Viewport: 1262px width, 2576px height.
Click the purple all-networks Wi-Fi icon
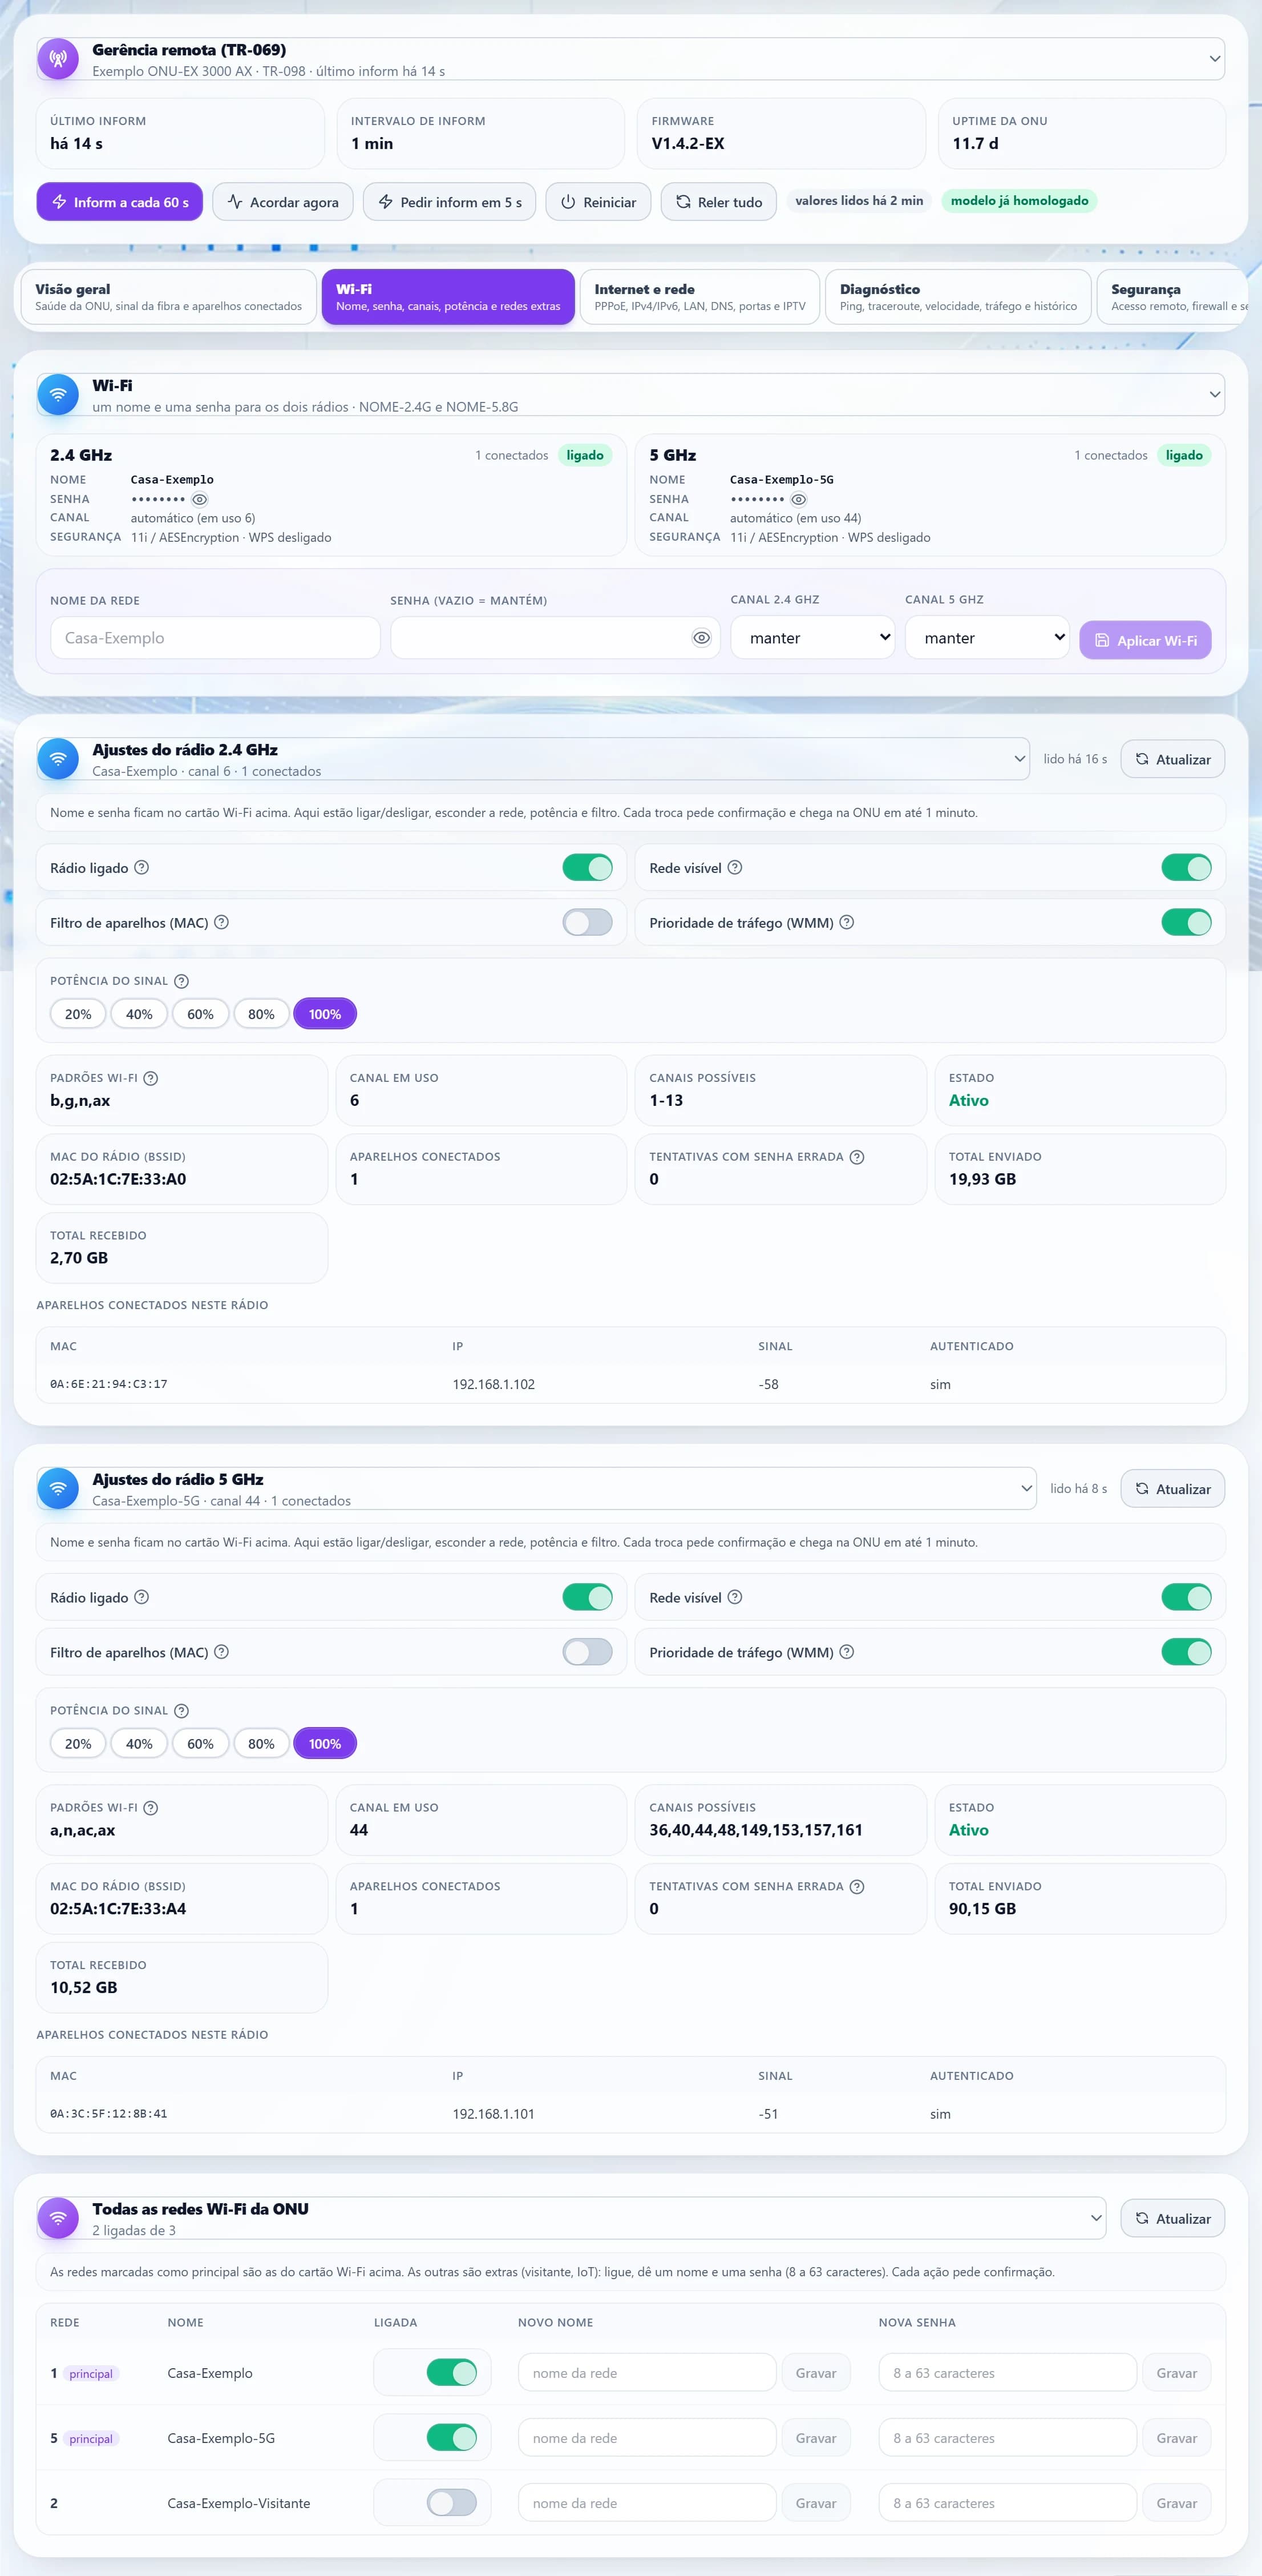(58, 2219)
